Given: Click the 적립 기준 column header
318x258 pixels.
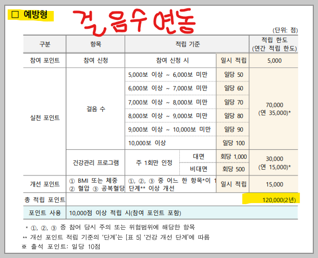Looking at the screenshot, I should coord(187,44).
